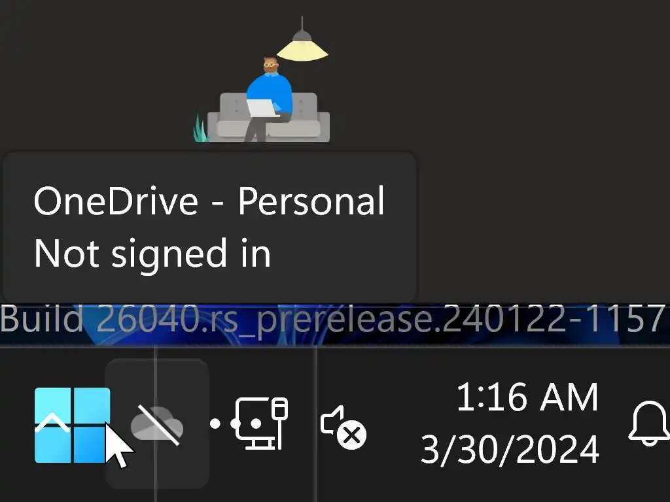The height and width of the screenshot is (502, 670).
Task: Unmute using the muted speaker icon
Action: [343, 426]
